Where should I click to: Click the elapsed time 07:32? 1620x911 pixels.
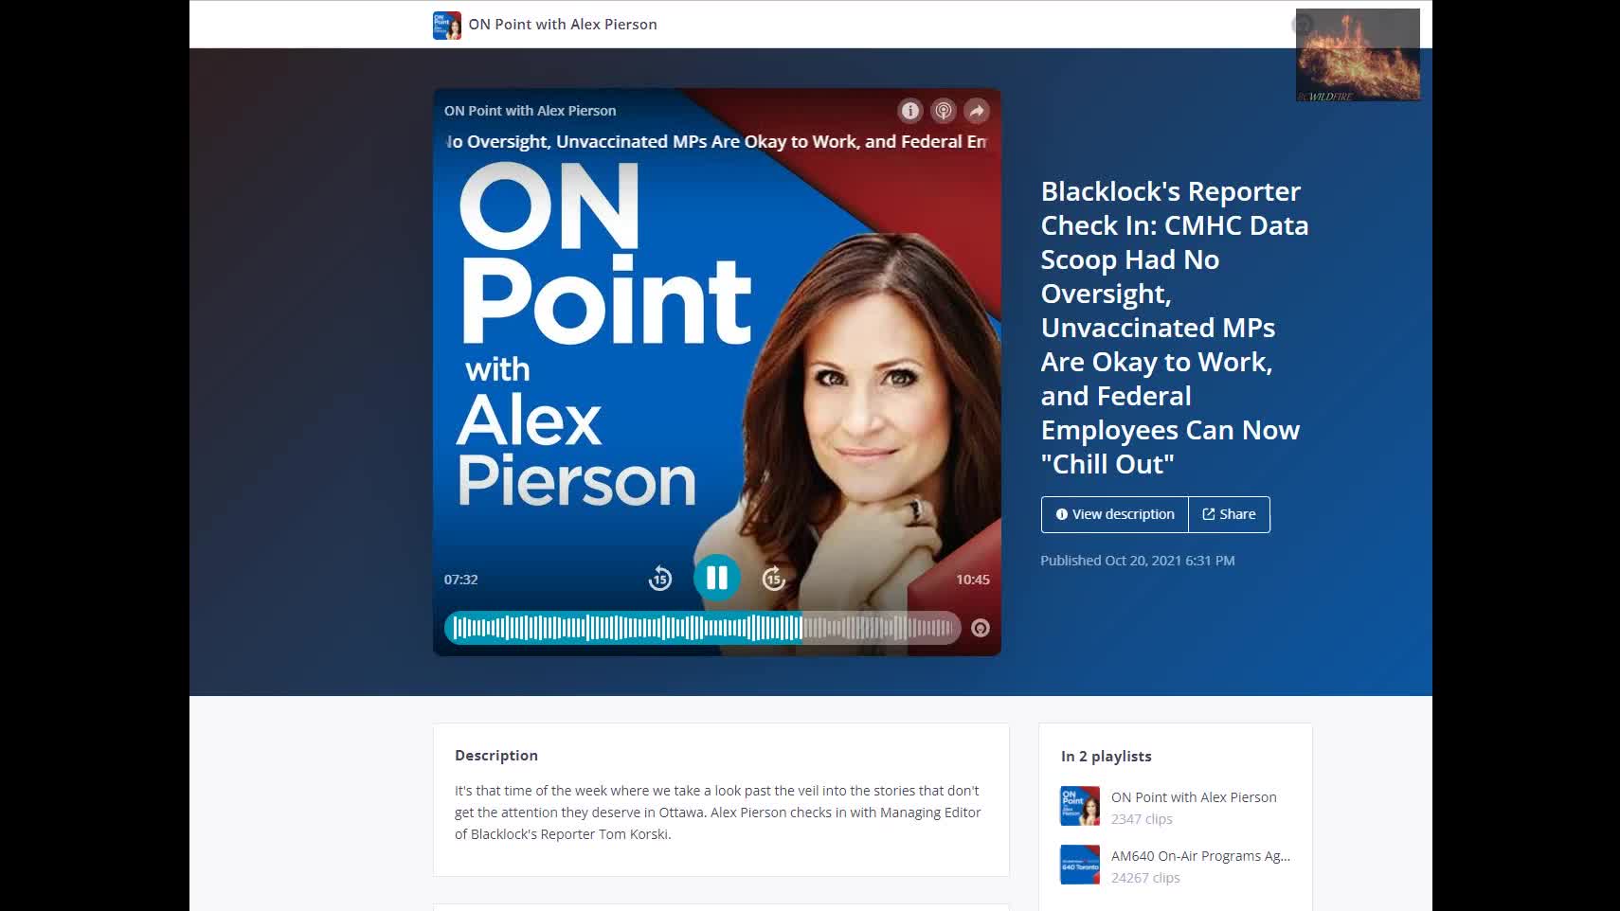(x=461, y=580)
